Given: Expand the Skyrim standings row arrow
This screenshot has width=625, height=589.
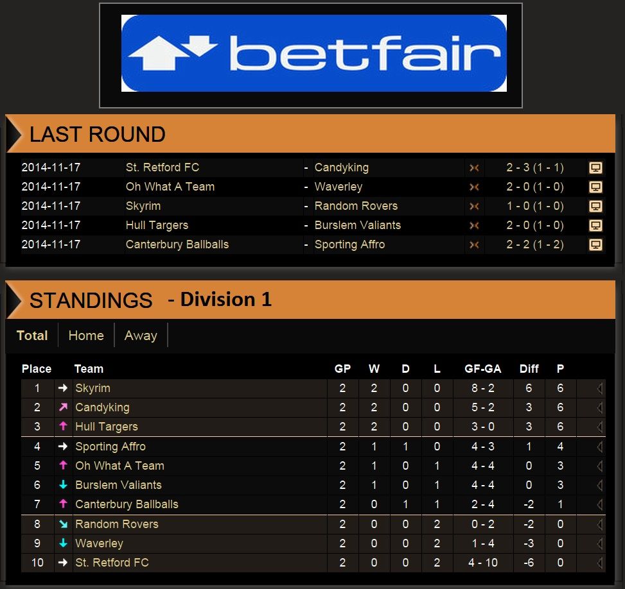Looking at the screenshot, I should [x=599, y=388].
